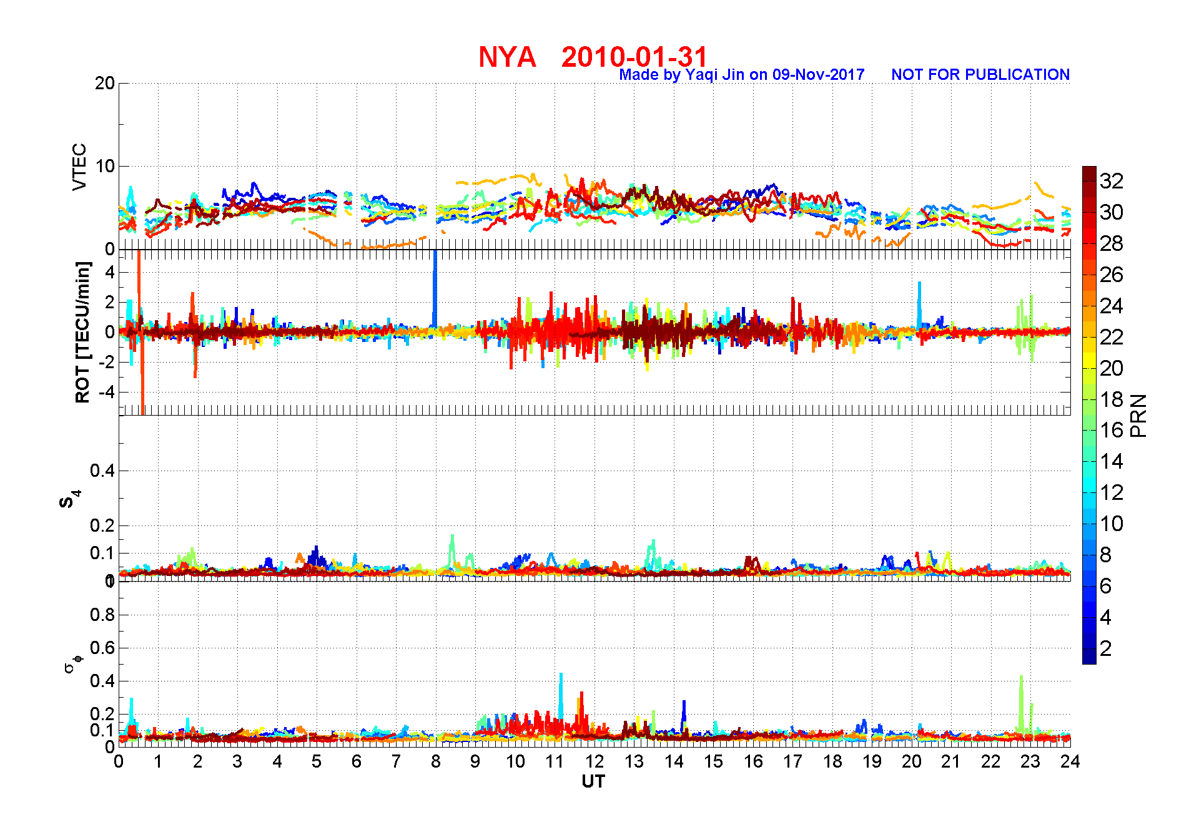
Task: Click the cyan PRN 12 colorbar segment
Action: pos(1089,486)
